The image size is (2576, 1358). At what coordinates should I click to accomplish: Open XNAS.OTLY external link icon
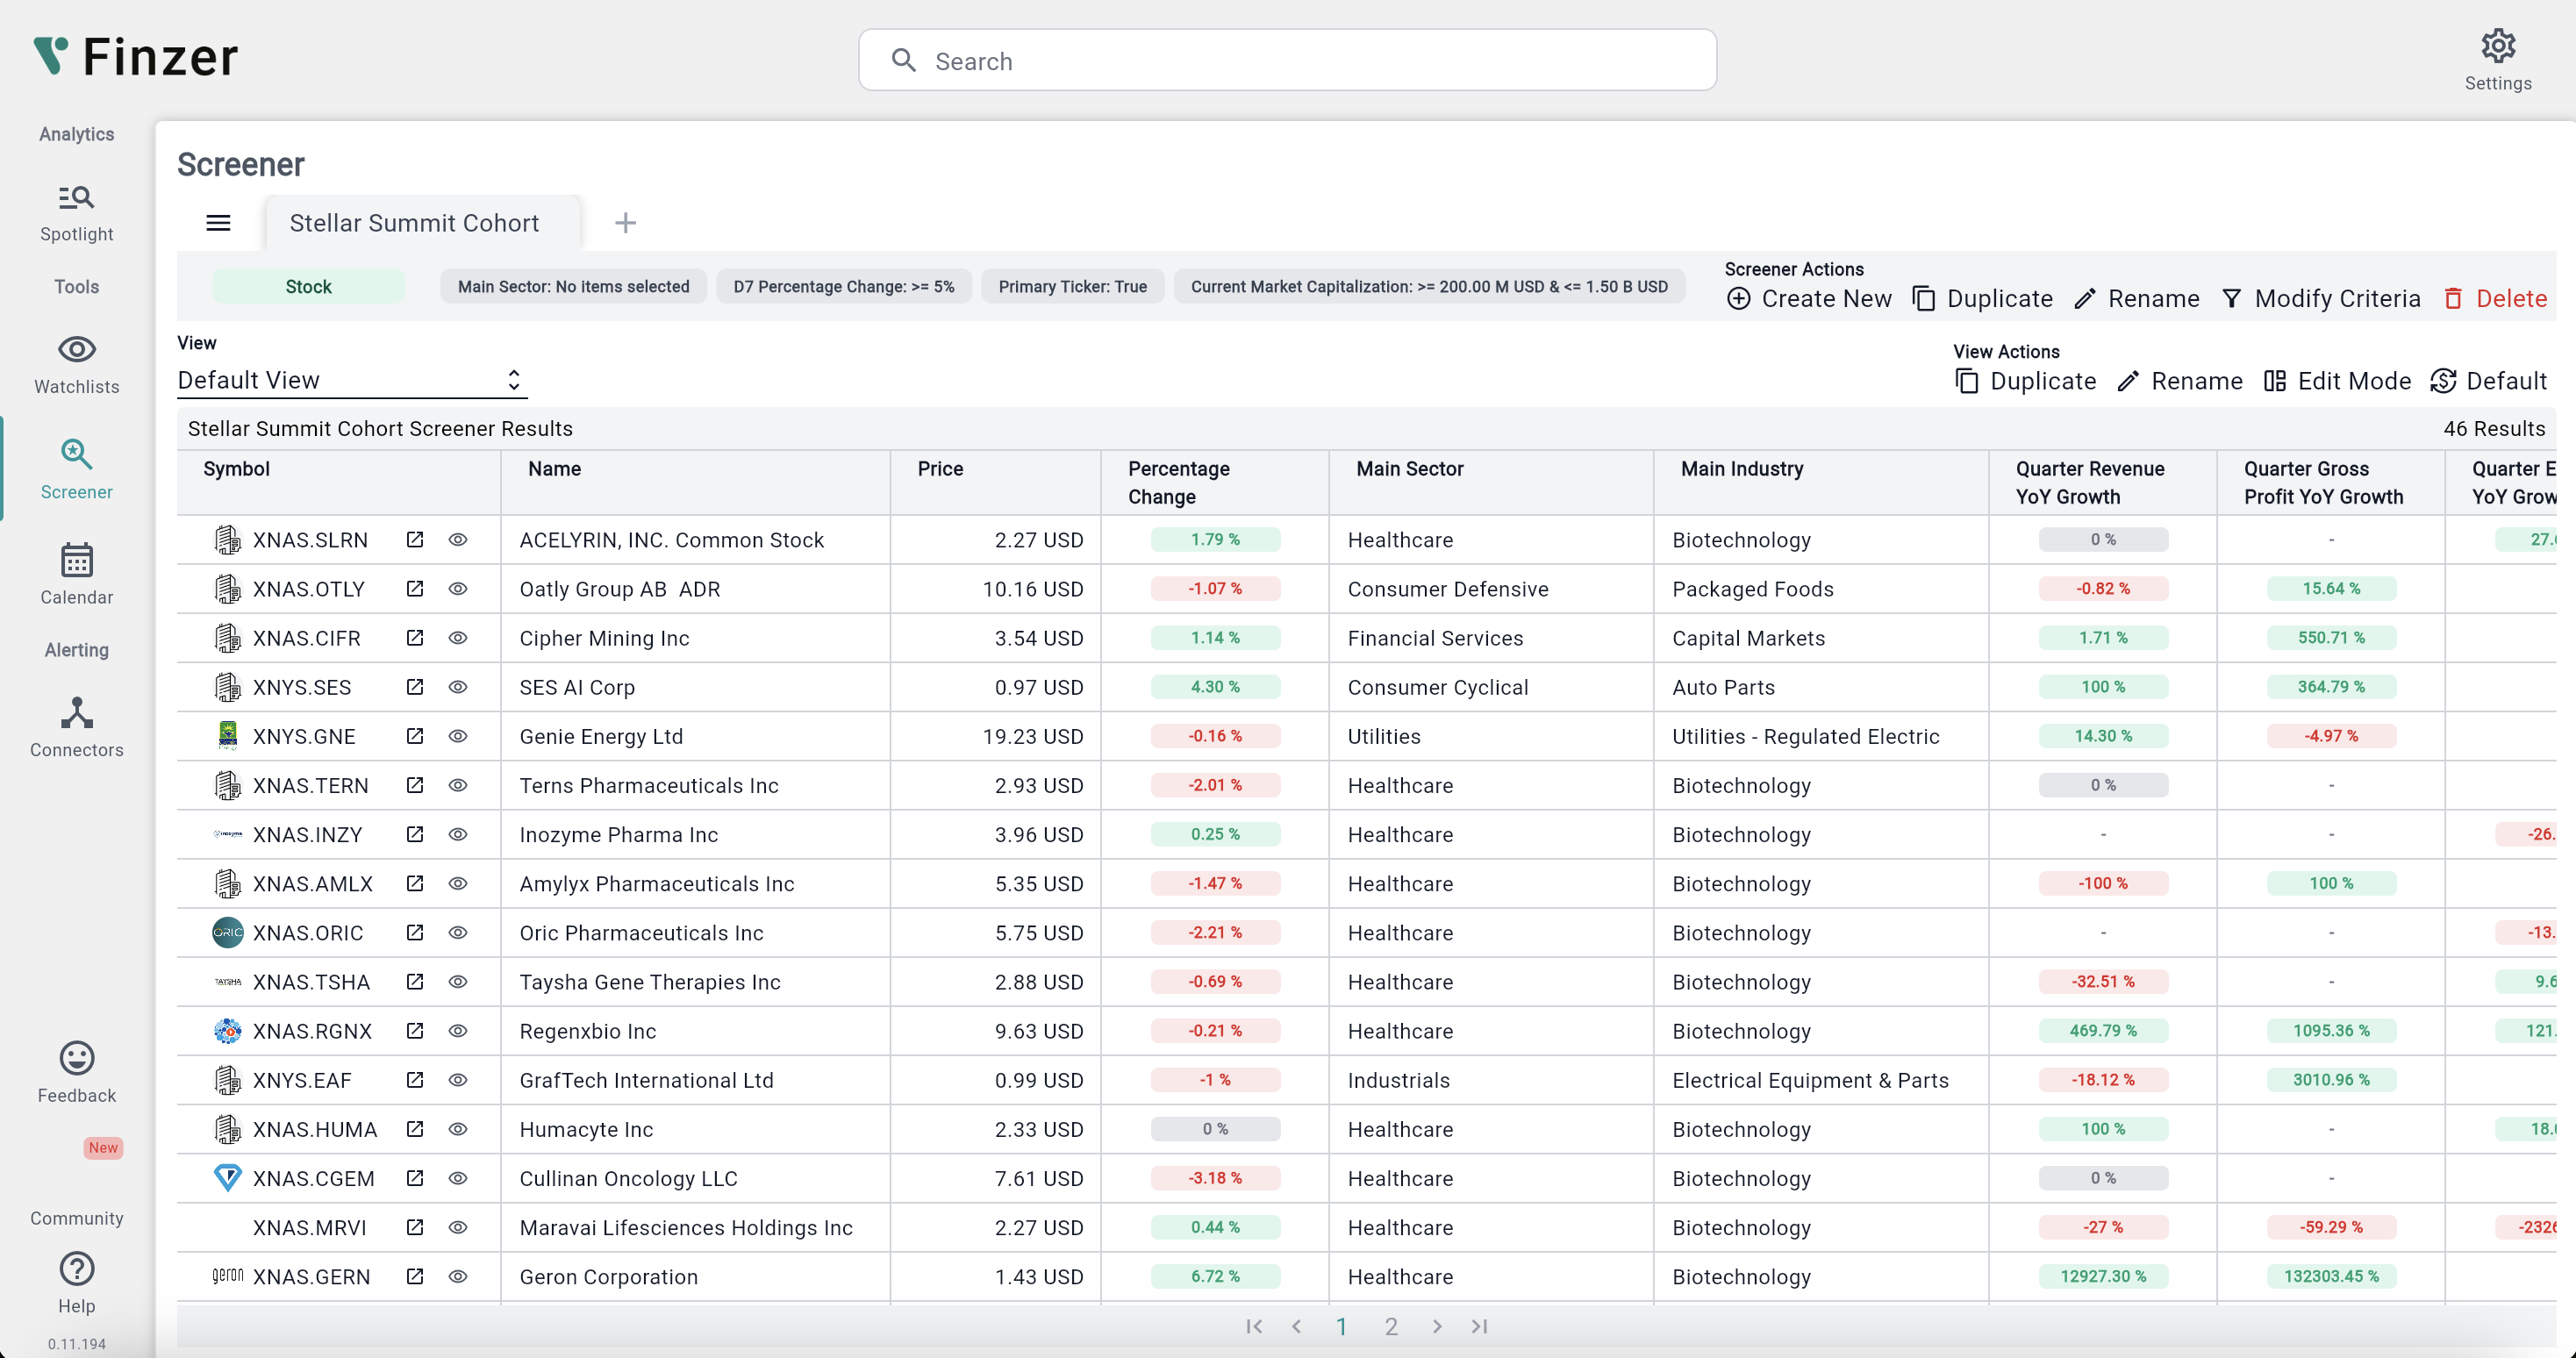(415, 589)
